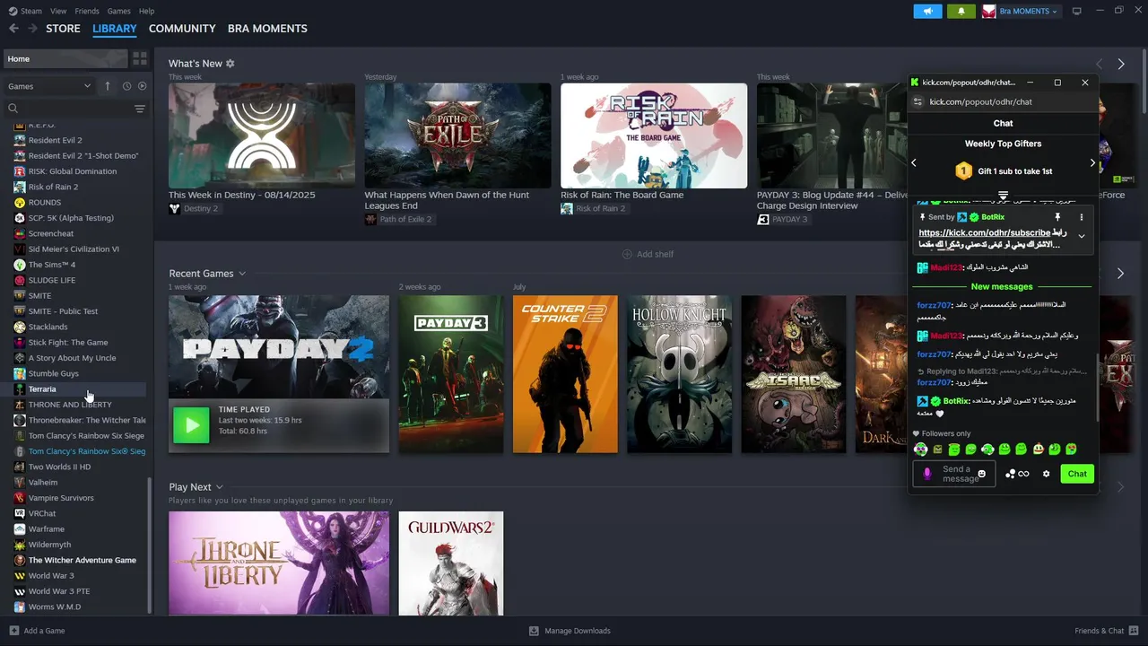Viewport: 1148px width, 646px height.
Task: Open the Help menu
Action: coord(146,11)
